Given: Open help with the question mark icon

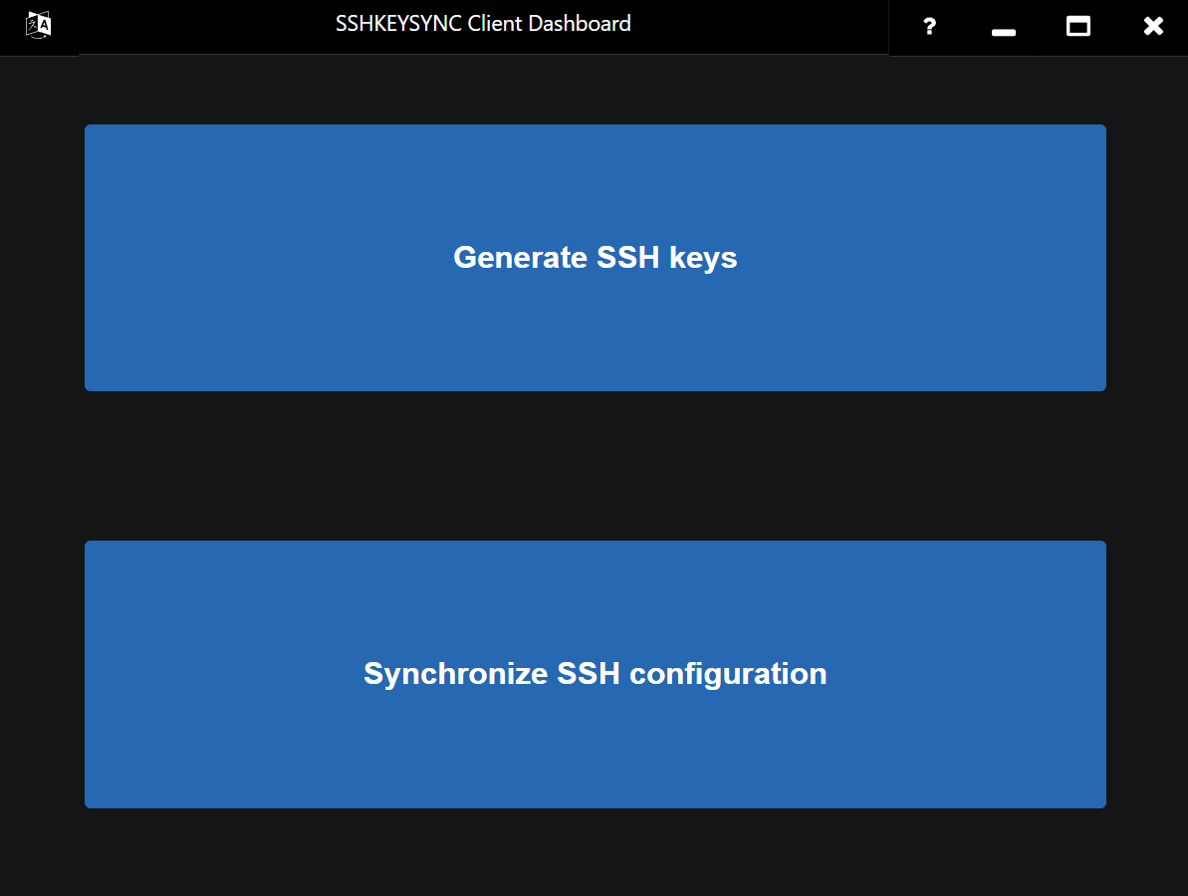Looking at the screenshot, I should point(928,27).
